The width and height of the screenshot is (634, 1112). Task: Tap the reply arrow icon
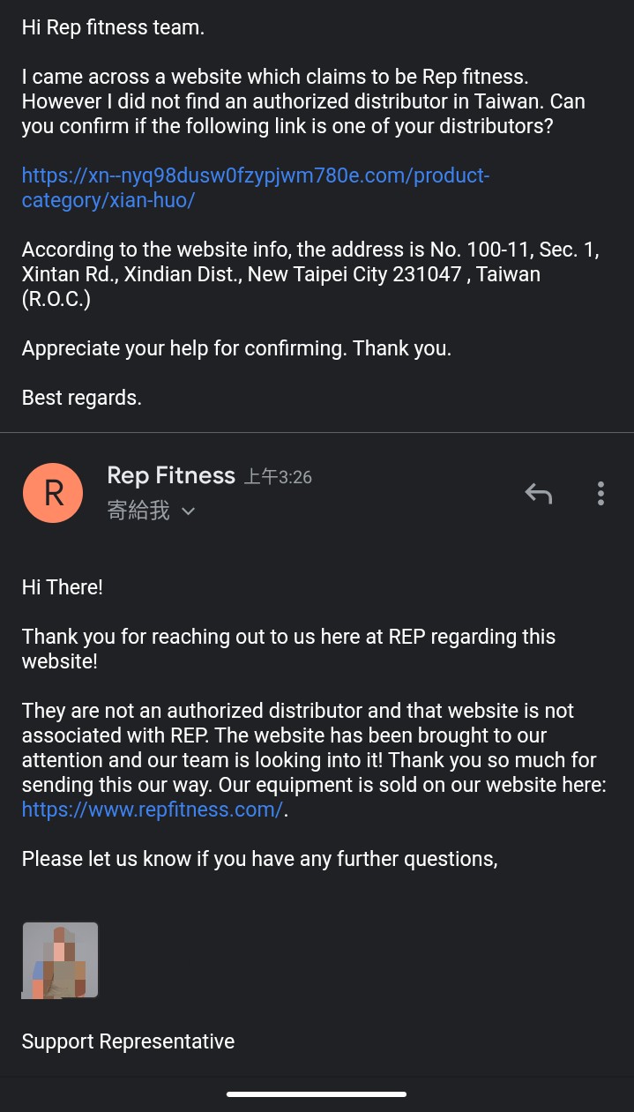point(538,493)
